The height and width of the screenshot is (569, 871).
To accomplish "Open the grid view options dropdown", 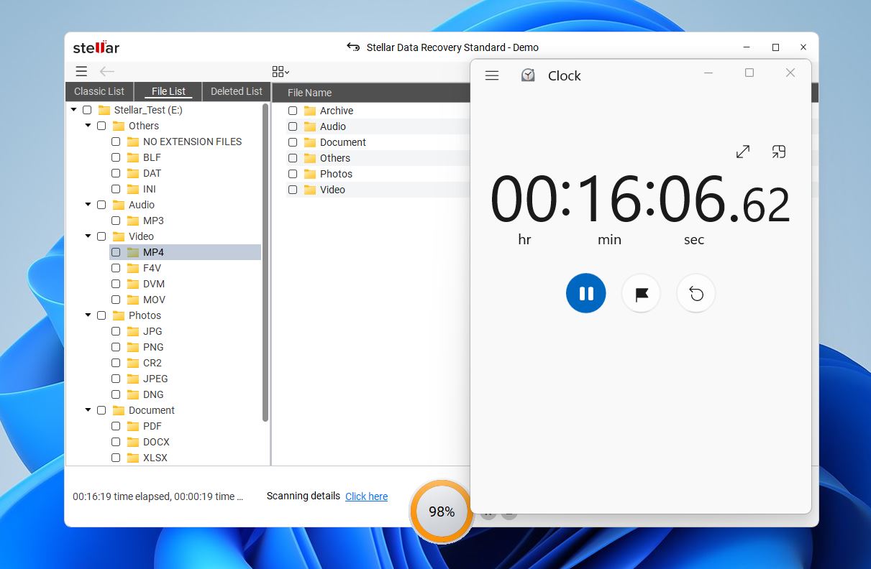I will click(281, 71).
